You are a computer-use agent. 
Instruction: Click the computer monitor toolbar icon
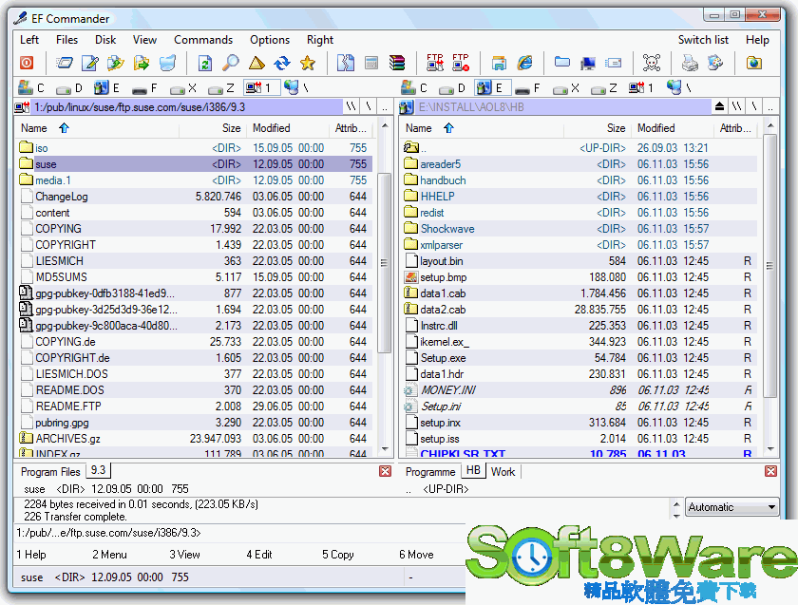(x=588, y=63)
